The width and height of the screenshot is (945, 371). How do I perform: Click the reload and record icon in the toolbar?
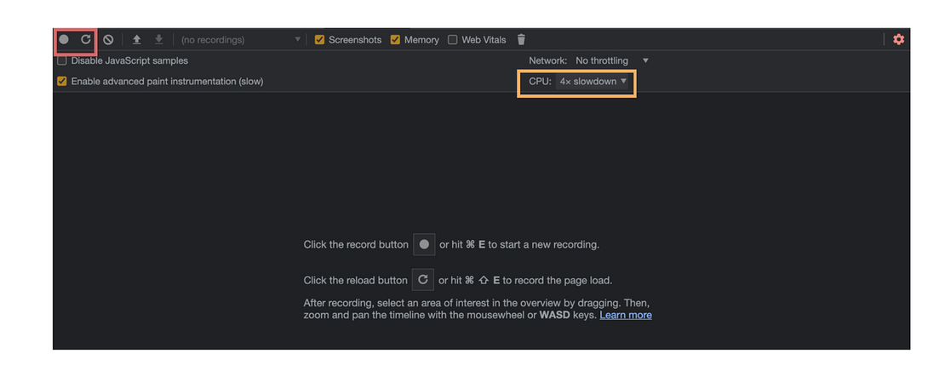coord(86,40)
